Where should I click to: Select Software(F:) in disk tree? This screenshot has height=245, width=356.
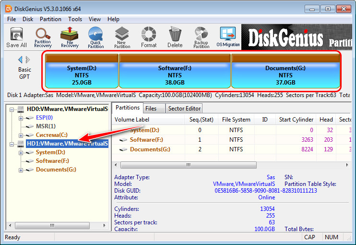[x=52, y=160]
